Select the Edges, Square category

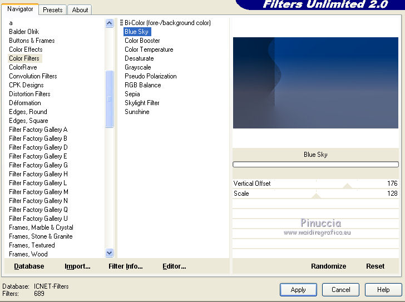coord(29,121)
